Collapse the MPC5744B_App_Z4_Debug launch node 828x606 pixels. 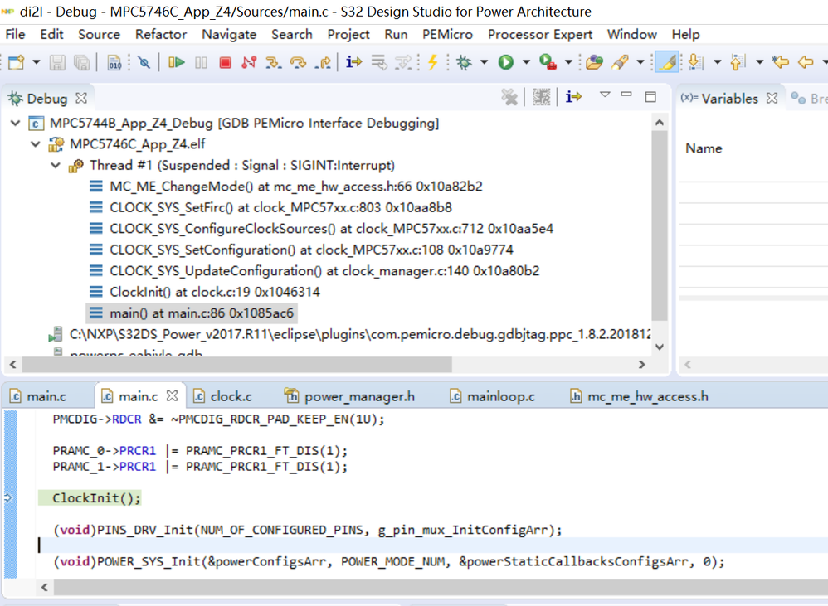[x=15, y=123]
